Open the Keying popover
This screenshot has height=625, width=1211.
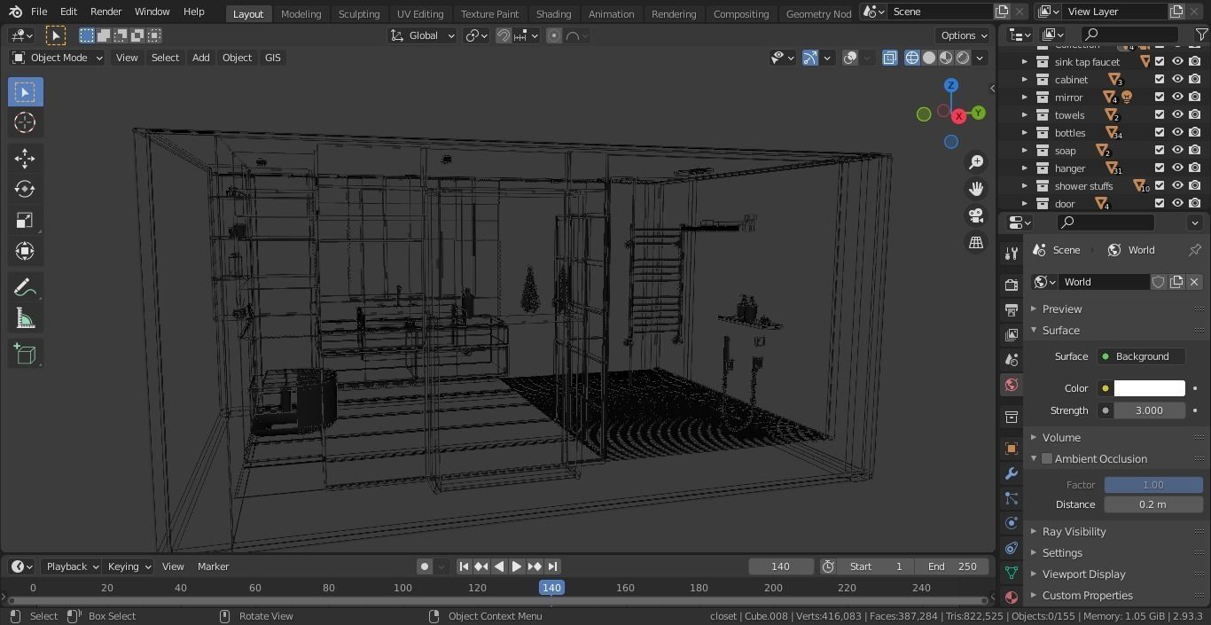[128, 566]
